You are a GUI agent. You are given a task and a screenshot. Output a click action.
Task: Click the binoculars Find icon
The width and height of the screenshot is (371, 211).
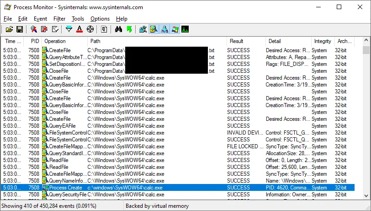[118, 29]
